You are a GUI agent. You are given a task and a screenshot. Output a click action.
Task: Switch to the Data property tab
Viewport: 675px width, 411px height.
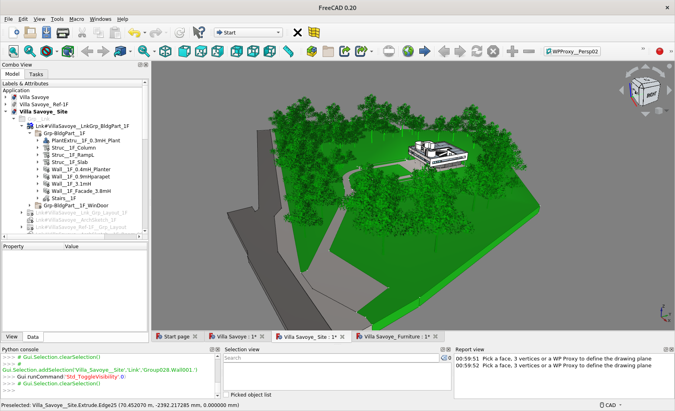[33, 337]
